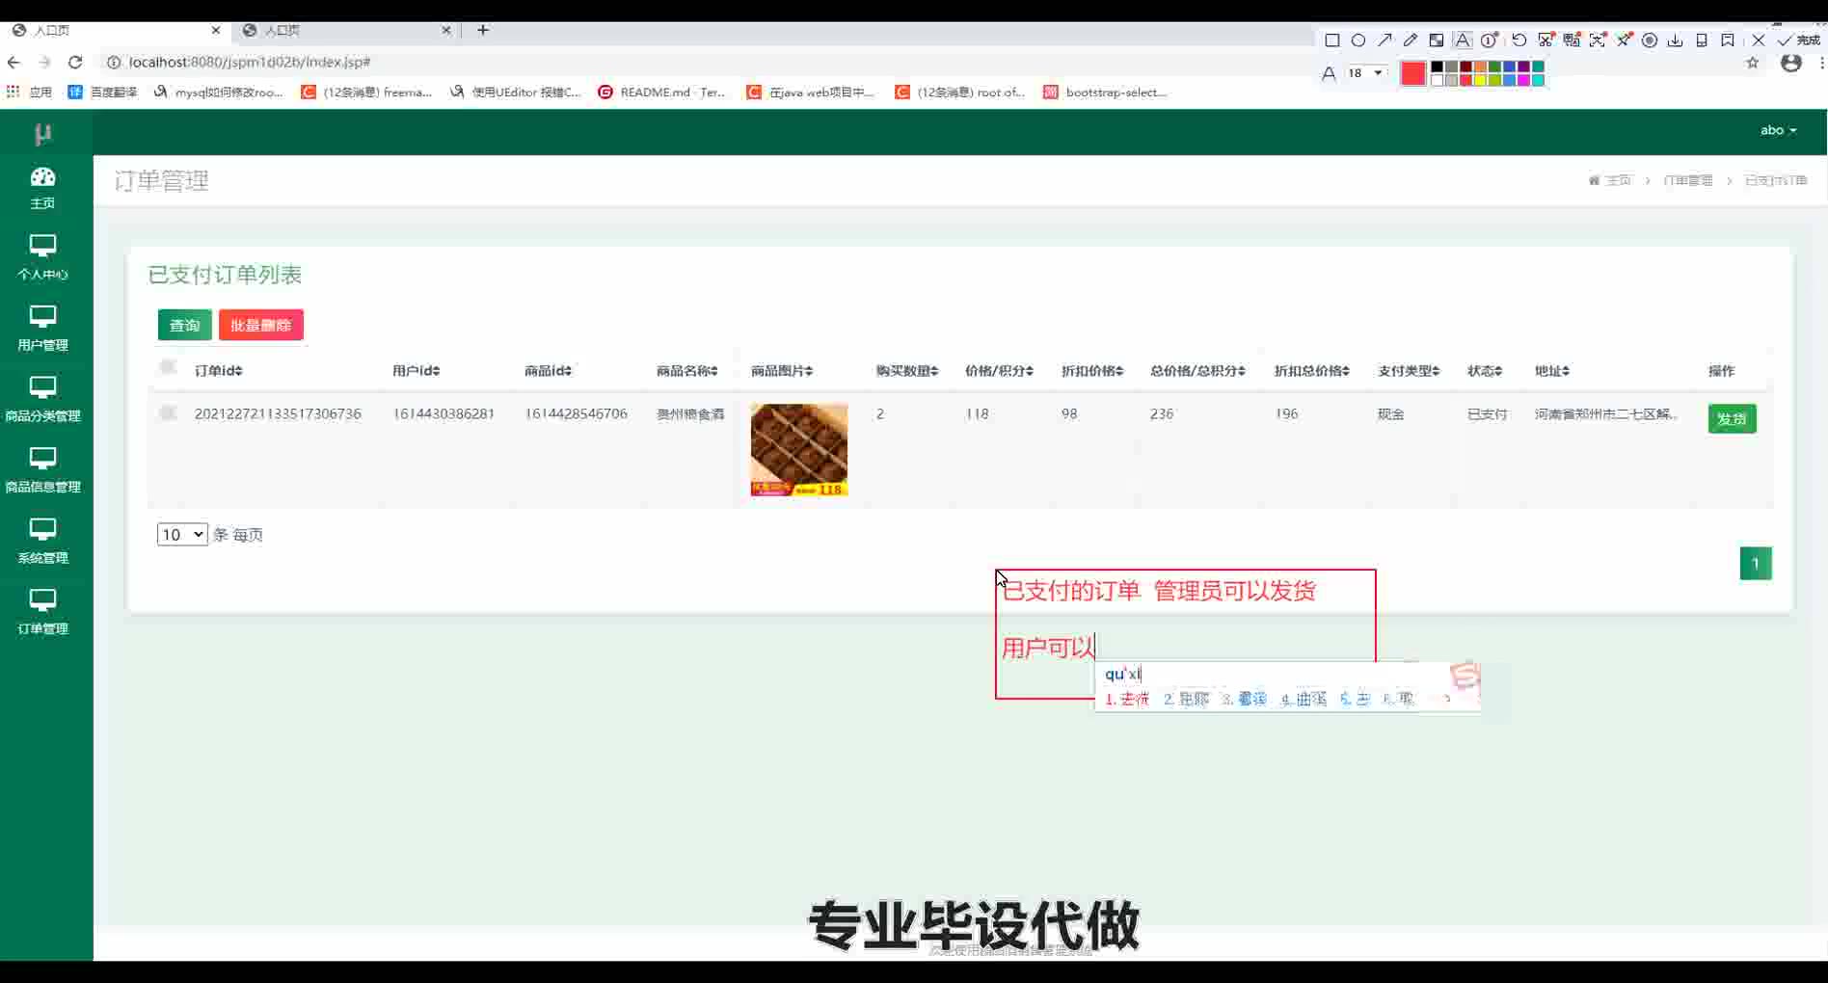Click the 已支付 status cell
The image size is (1828, 983).
(1487, 413)
